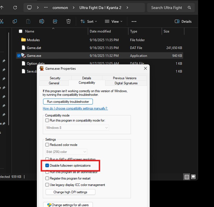The image size is (214, 207).
Task: Click the Cut scissors icon
Action: click(x=1, y=21)
